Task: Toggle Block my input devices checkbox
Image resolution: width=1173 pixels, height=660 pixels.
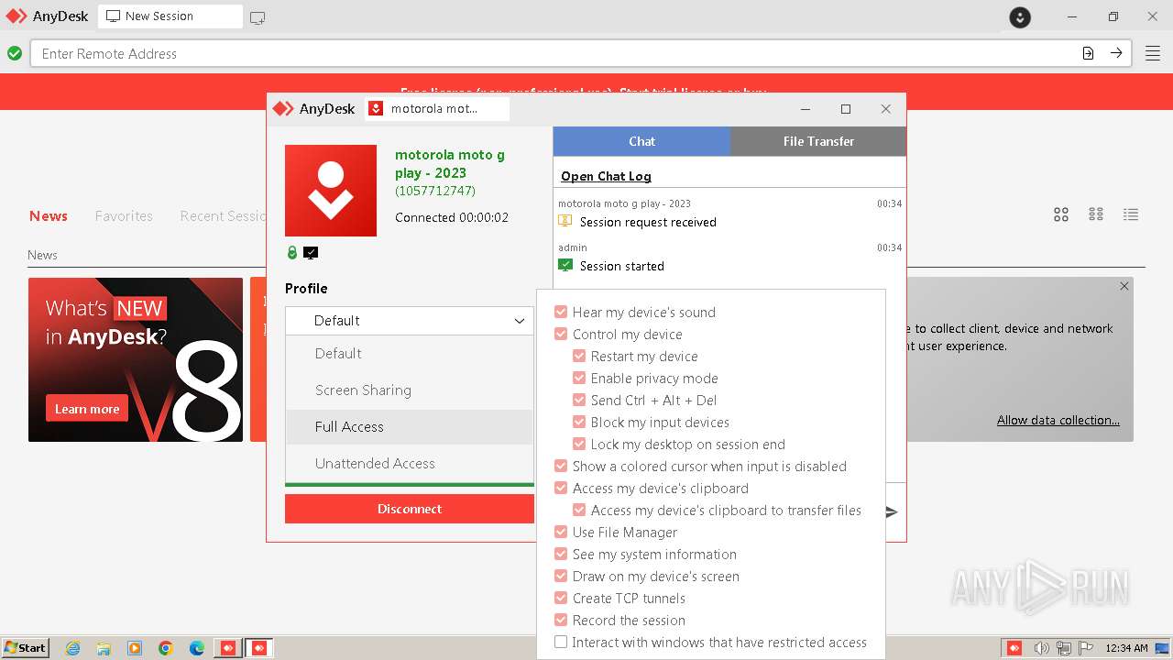Action: pyautogui.click(x=579, y=423)
